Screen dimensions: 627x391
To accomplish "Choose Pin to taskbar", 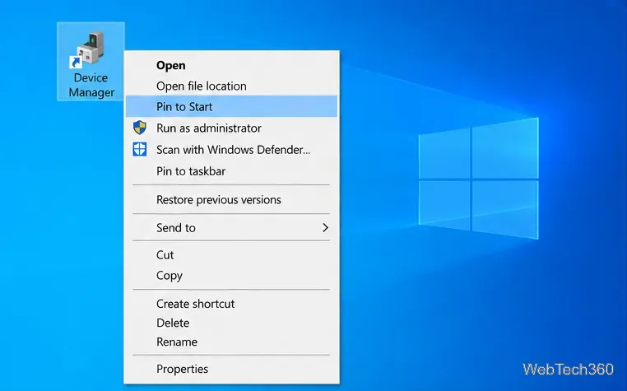I will click(231, 171).
